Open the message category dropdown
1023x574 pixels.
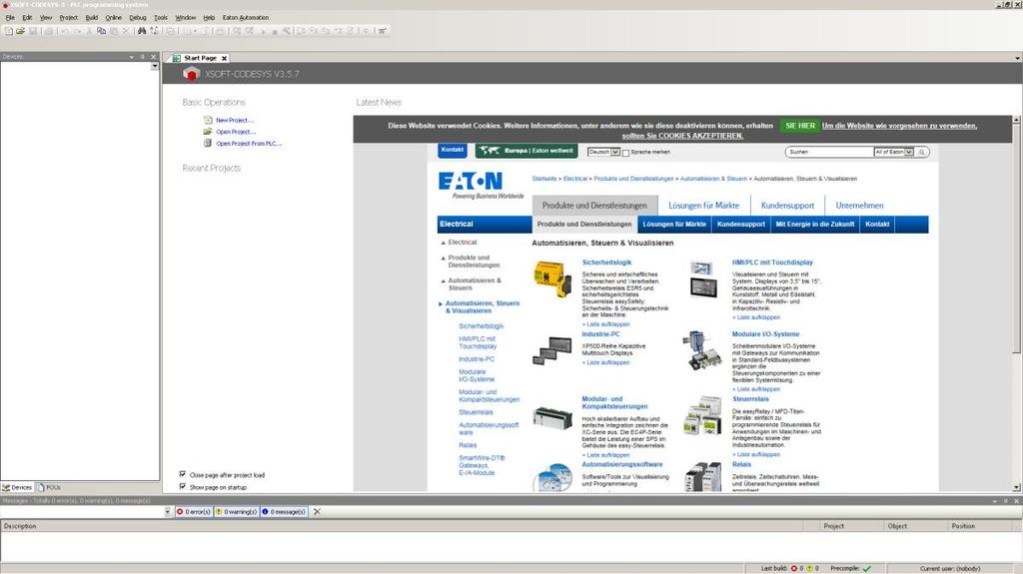167,512
